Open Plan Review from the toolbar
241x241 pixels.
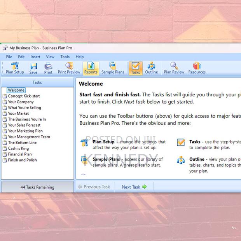[x=174, y=68]
